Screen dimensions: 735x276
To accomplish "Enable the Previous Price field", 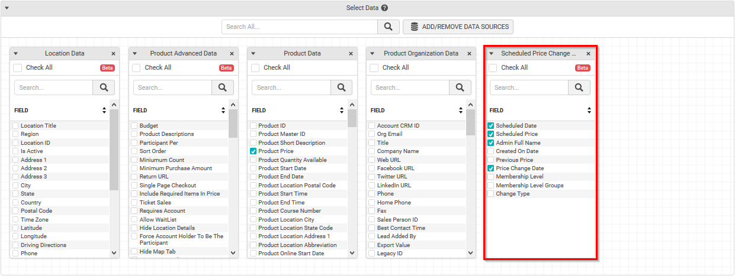I will point(491,160).
